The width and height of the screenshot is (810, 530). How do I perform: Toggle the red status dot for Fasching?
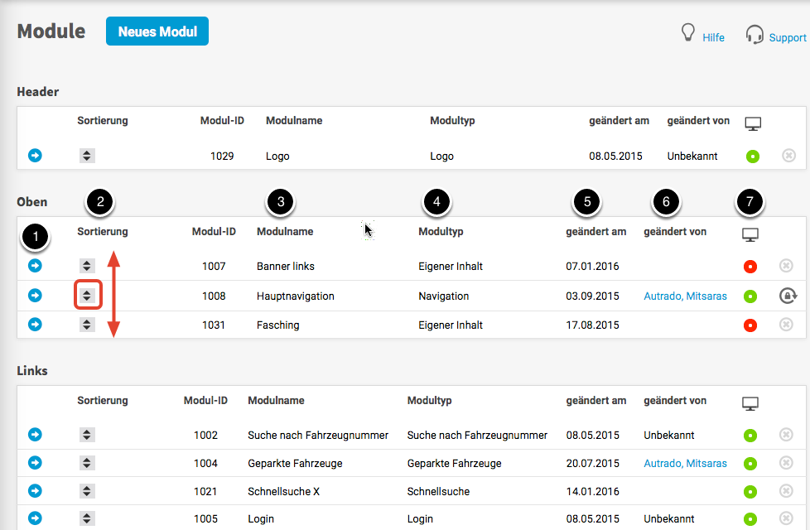751,325
